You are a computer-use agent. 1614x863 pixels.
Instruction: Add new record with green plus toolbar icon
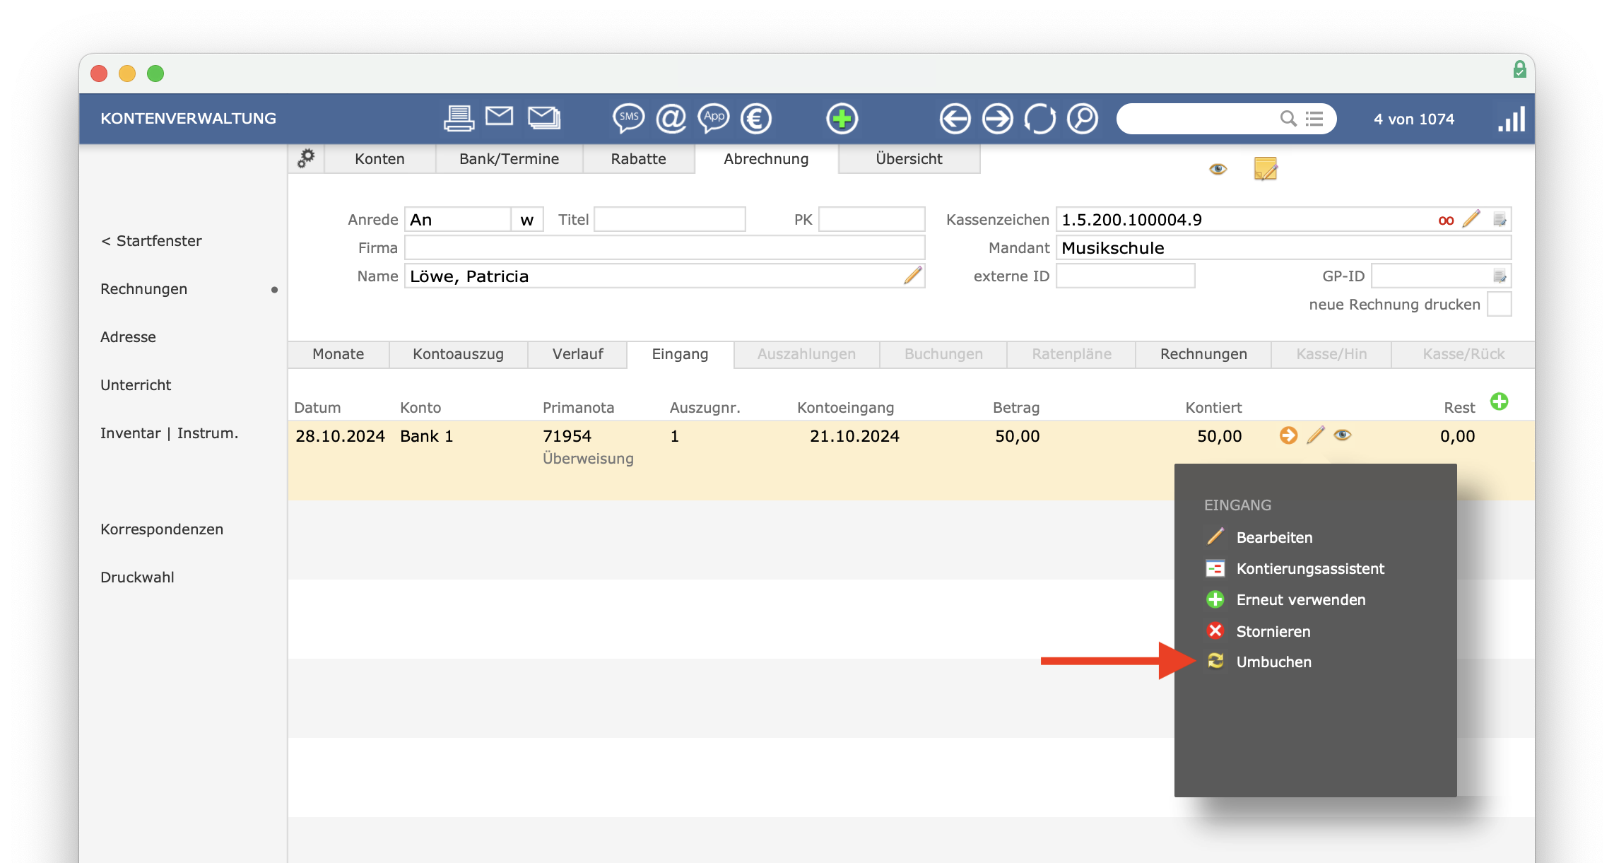pos(842,118)
